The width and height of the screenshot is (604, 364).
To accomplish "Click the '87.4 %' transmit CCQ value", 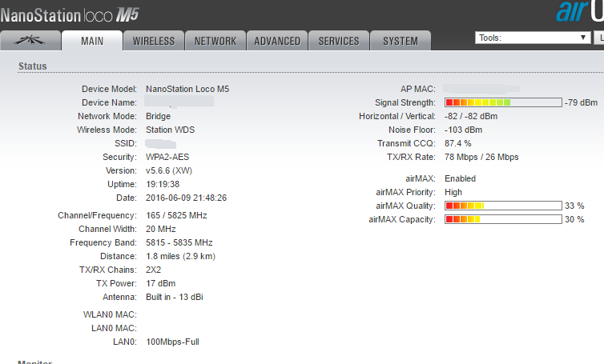I will [x=457, y=143].
